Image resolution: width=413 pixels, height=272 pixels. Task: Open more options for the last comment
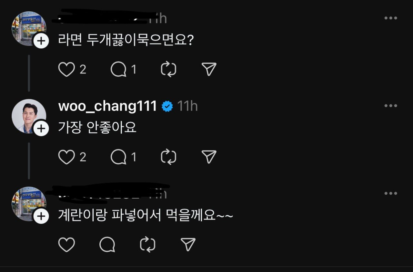click(x=391, y=193)
